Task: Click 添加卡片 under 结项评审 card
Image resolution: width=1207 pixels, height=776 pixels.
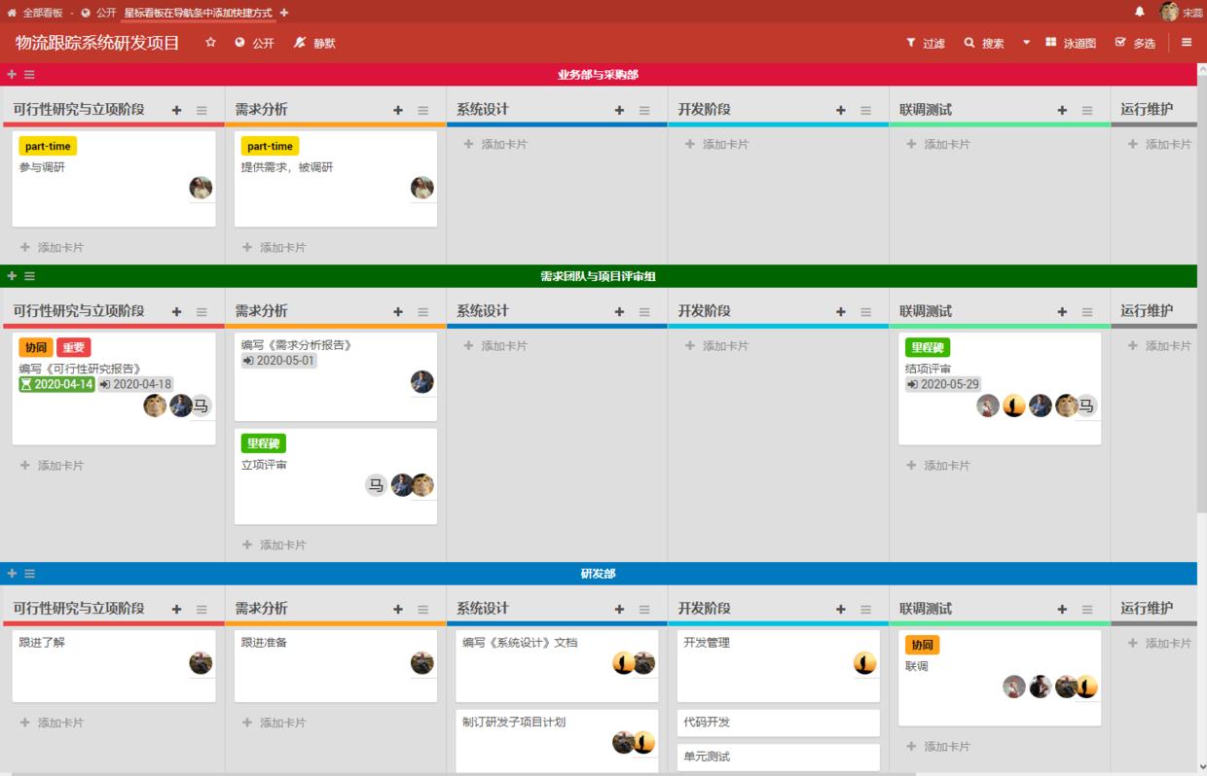Action: [938, 466]
